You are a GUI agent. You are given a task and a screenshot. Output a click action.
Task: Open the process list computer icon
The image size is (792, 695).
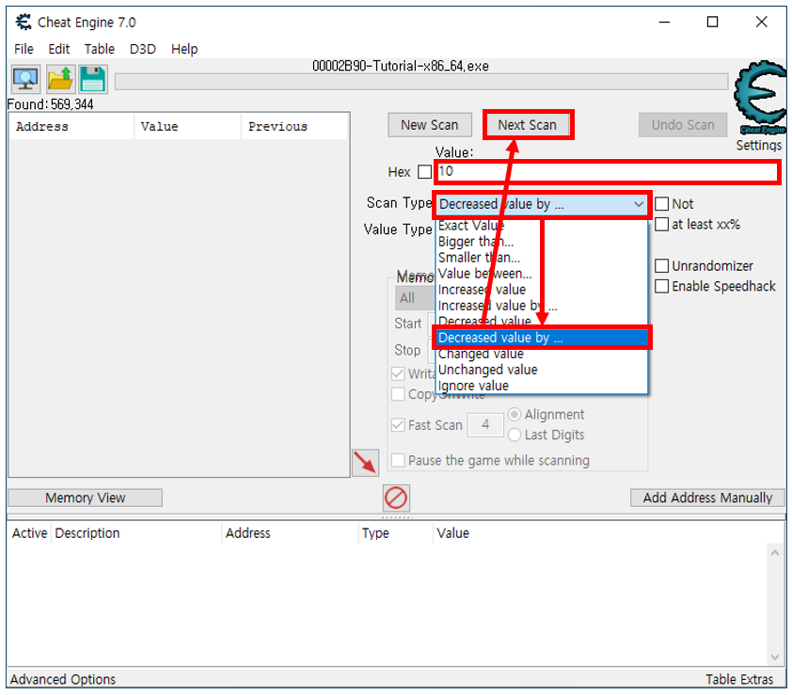25,79
